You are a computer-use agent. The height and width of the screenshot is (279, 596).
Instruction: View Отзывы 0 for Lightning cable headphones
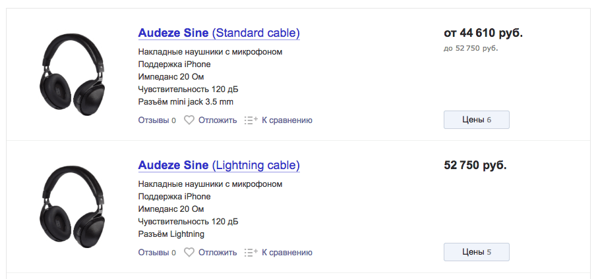click(157, 253)
